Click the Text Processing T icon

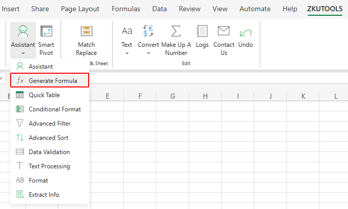20,166
